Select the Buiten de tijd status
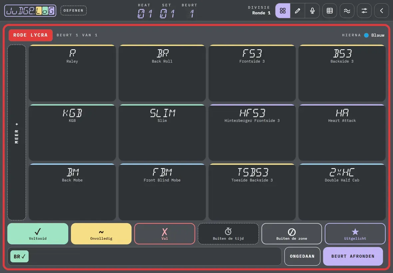 click(228, 234)
